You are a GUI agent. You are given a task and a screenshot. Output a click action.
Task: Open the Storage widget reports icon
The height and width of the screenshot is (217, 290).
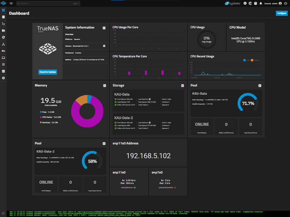[x=182, y=85]
